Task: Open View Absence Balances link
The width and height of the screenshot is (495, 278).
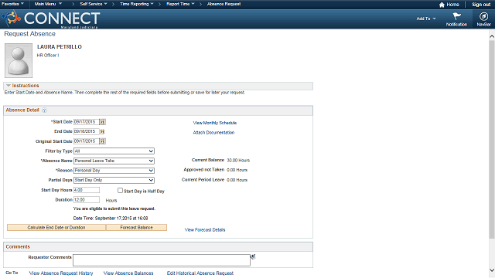Action: 128,273
